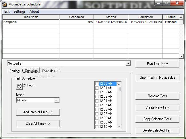
Task: Click Delete Selected Task button
Action: pos(157,130)
